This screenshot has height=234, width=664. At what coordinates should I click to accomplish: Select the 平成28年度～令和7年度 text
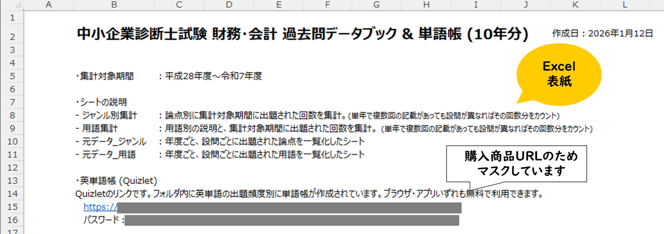213,76
